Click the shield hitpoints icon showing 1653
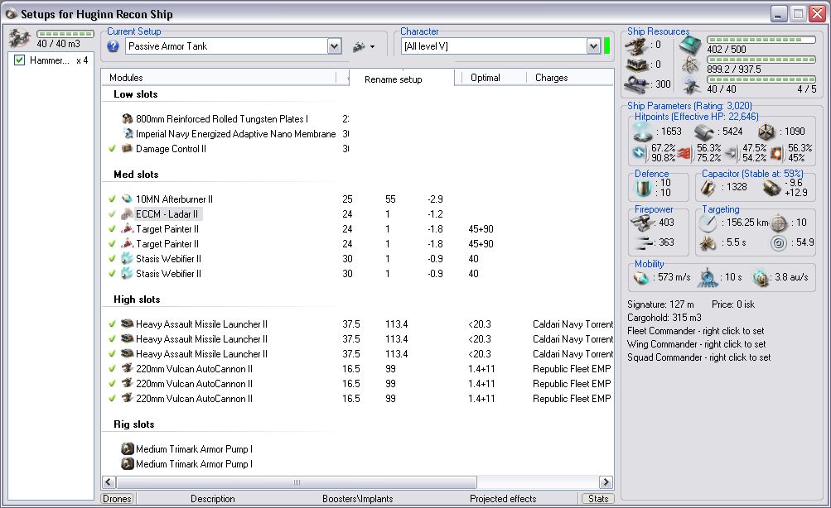Viewport: 831px width, 508px height. [642, 132]
